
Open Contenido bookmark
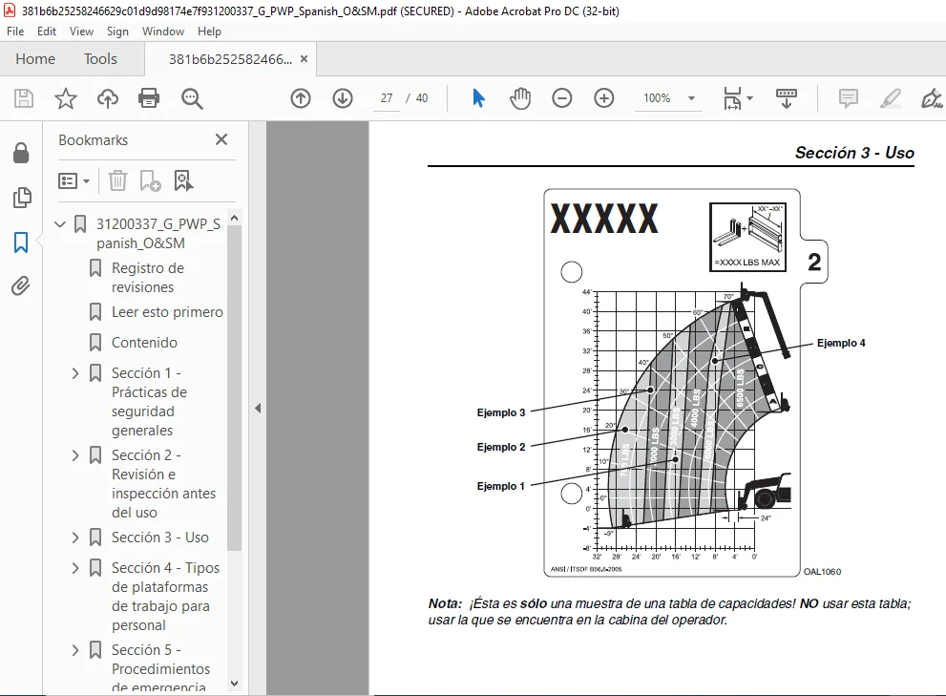tap(144, 342)
